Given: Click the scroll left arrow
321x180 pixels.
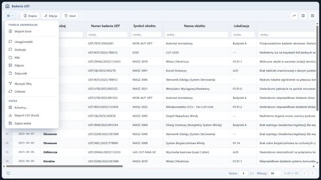Looking at the screenshot, I should tap(4, 166).
